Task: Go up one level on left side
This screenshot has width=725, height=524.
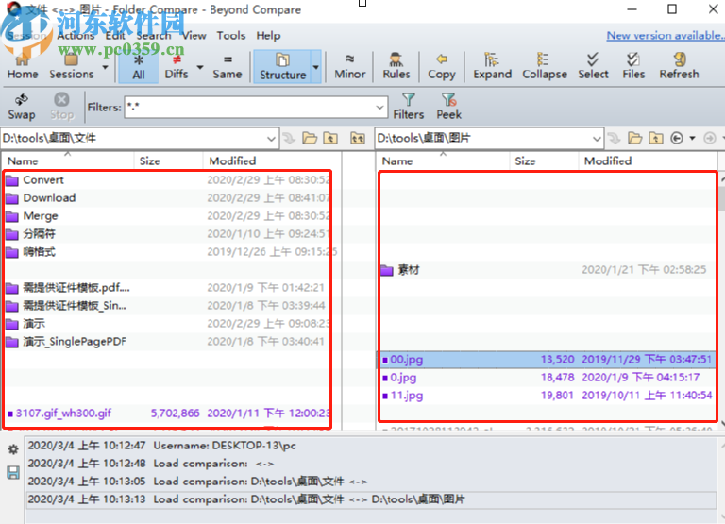Action: coord(330,138)
